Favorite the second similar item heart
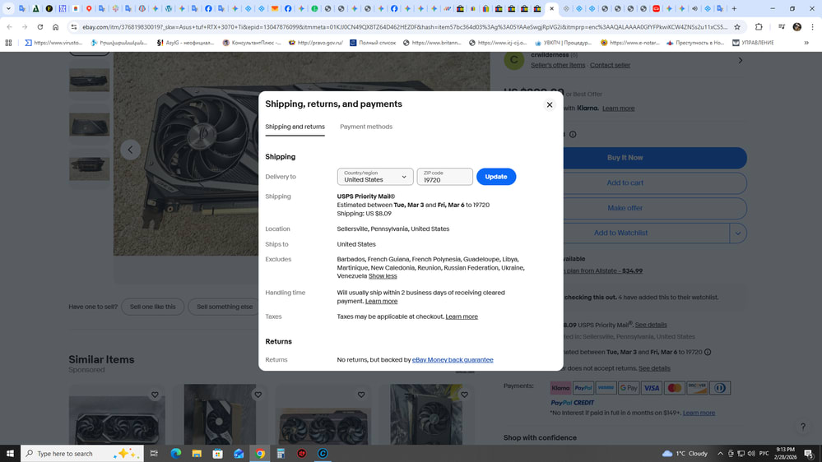This screenshot has height=462, width=822. point(258,395)
